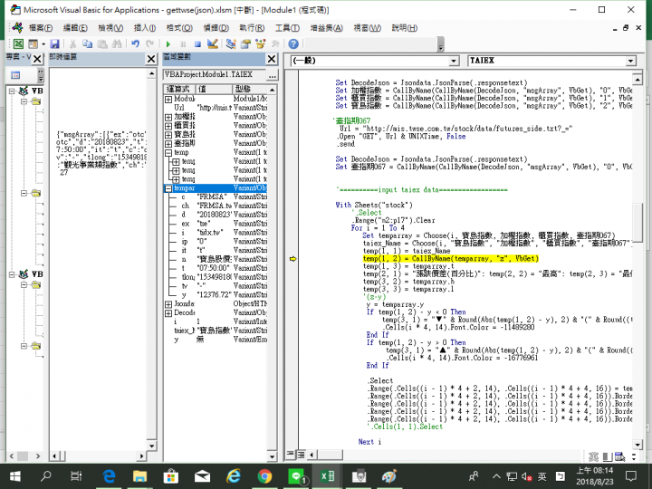Open the 說明(H) Help menu
The image size is (652, 489).
(x=405, y=28)
